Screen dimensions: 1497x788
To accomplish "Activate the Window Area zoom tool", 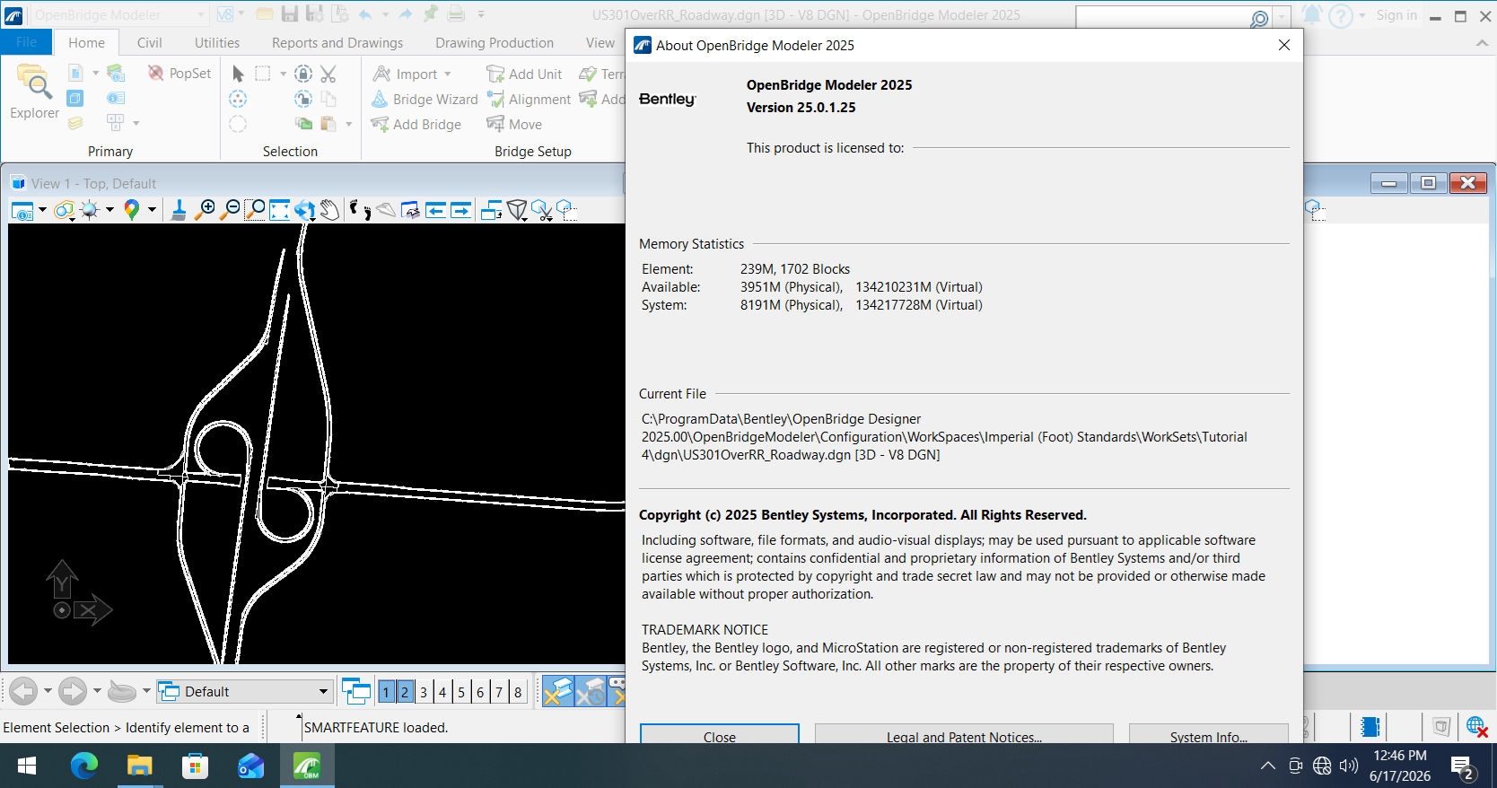I will coord(255,210).
